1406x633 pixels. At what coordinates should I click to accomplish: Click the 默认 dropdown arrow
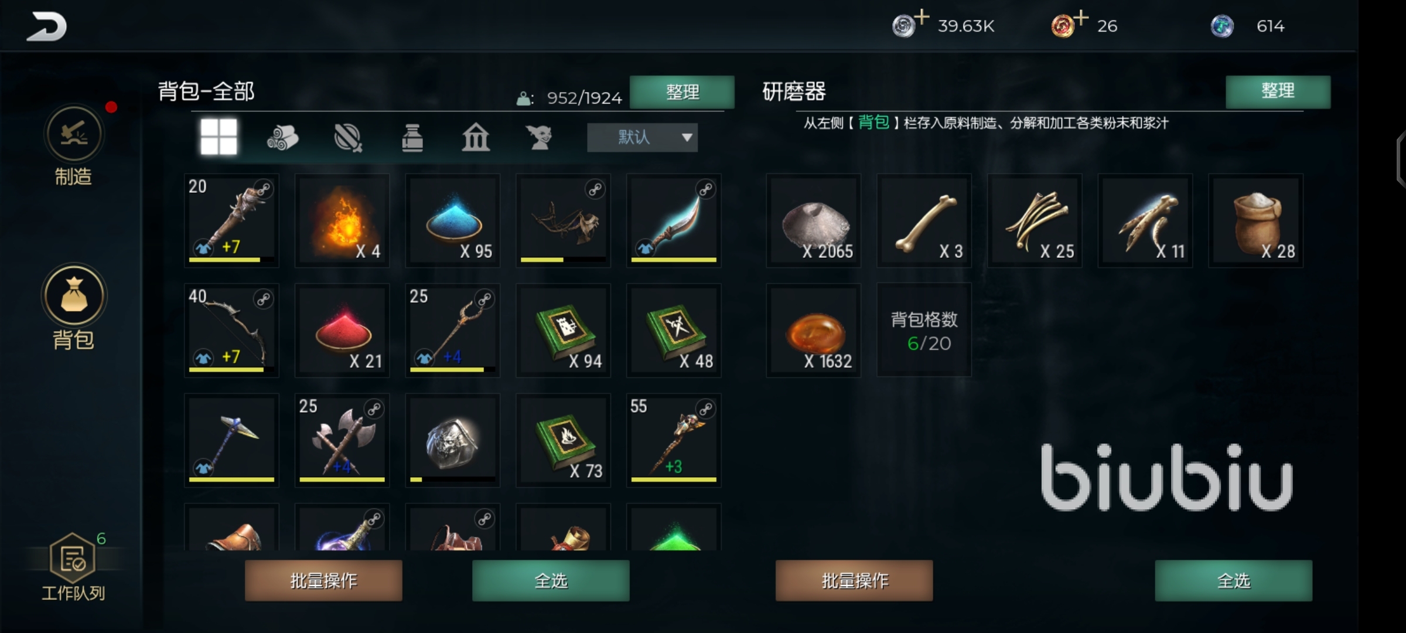(x=687, y=138)
